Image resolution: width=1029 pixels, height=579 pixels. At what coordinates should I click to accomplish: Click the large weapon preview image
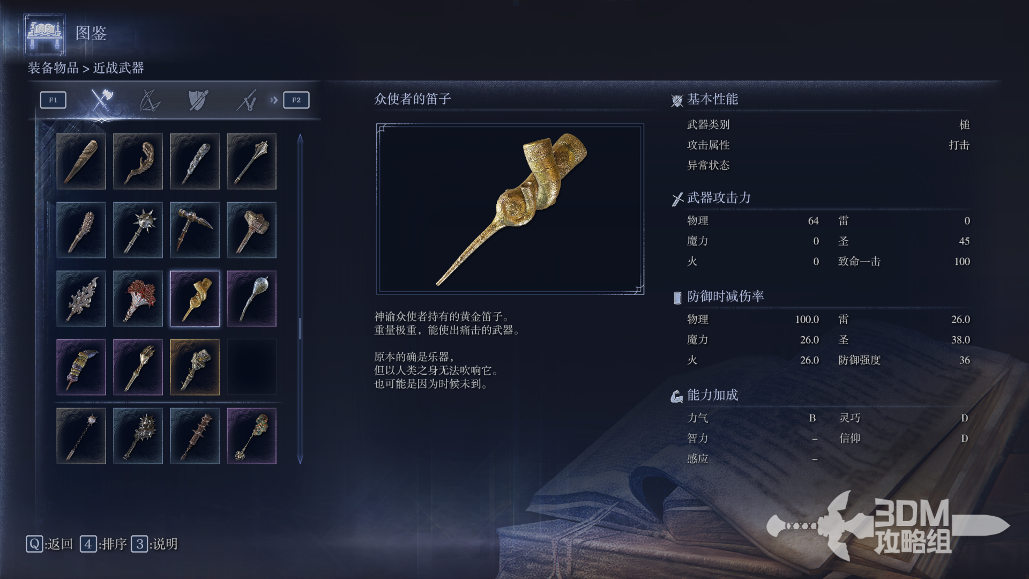[x=510, y=209]
